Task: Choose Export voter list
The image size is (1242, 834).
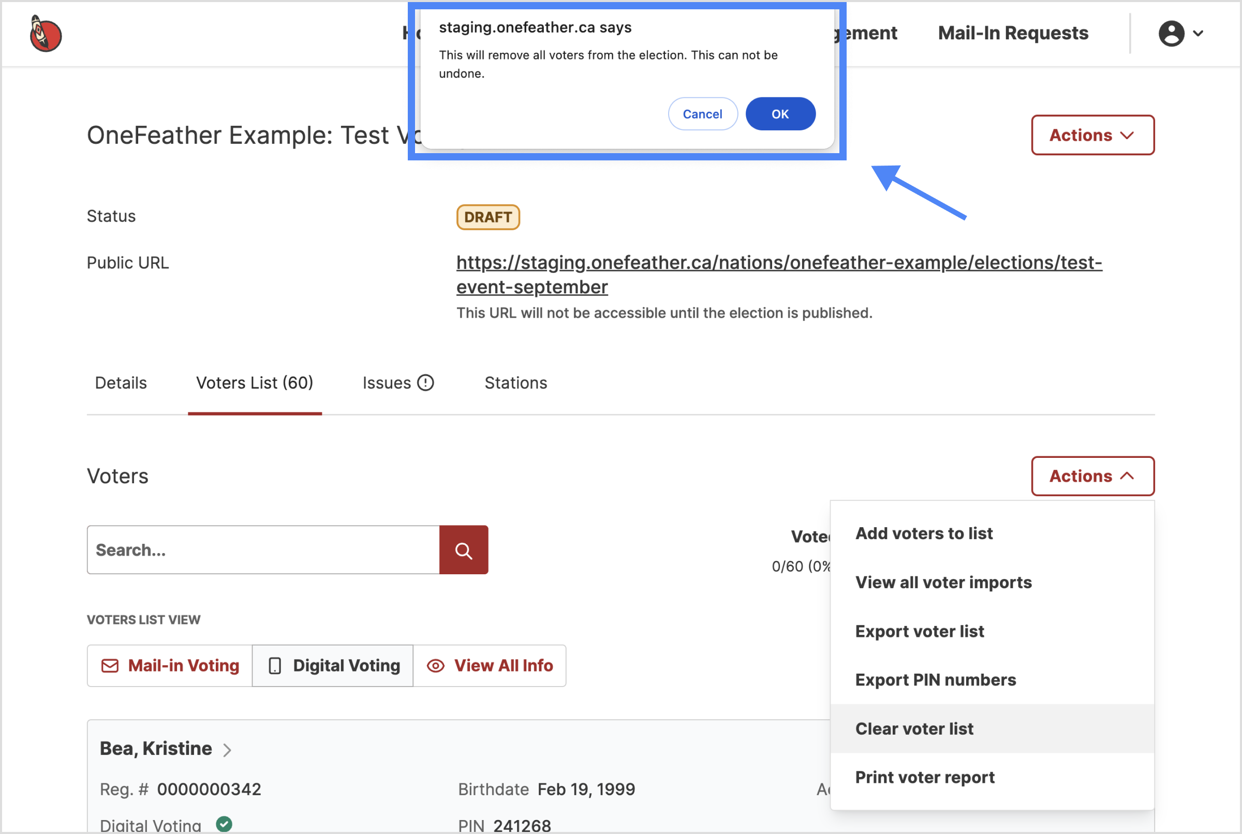Action: pyautogui.click(x=992, y=631)
